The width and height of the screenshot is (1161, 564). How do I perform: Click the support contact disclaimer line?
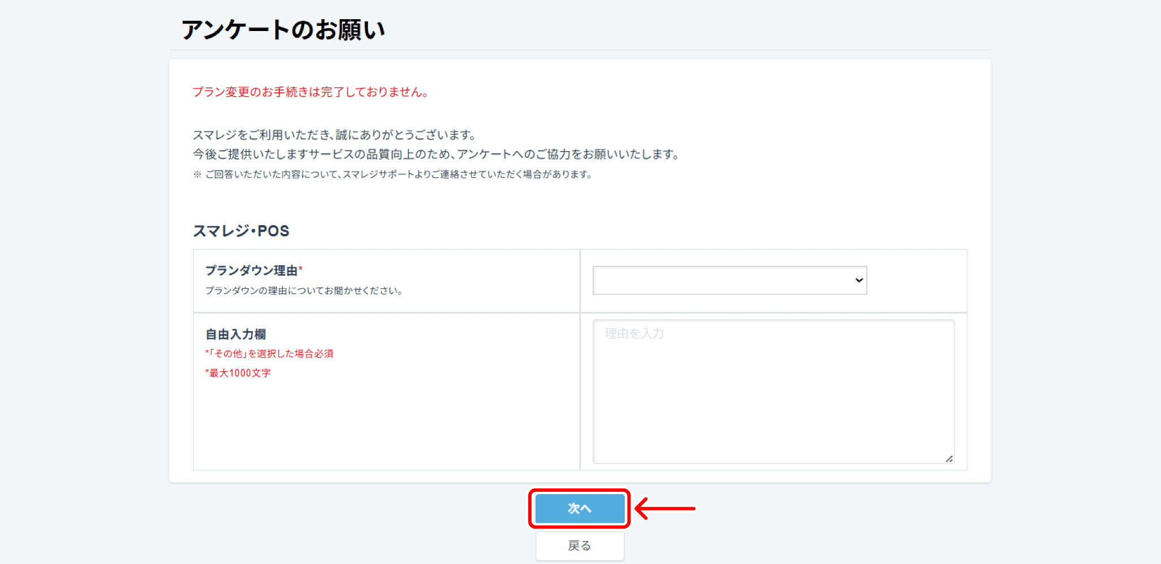pyautogui.click(x=392, y=174)
